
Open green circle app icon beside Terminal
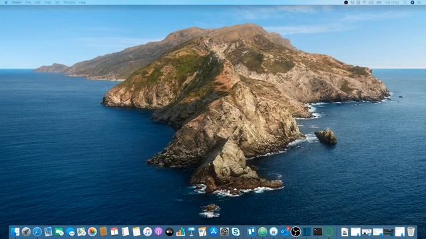(x=329, y=232)
